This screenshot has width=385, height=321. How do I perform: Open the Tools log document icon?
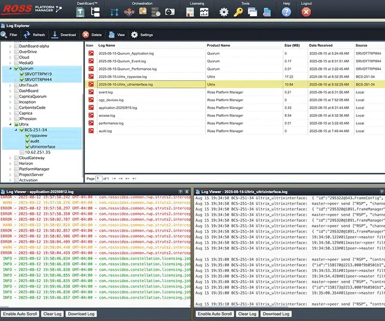coord(267,12)
